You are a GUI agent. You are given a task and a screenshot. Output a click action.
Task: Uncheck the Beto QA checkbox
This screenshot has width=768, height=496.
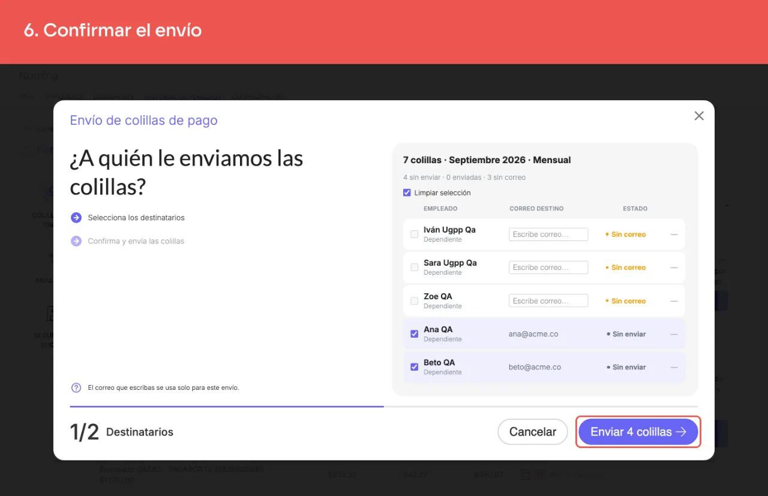click(x=414, y=367)
